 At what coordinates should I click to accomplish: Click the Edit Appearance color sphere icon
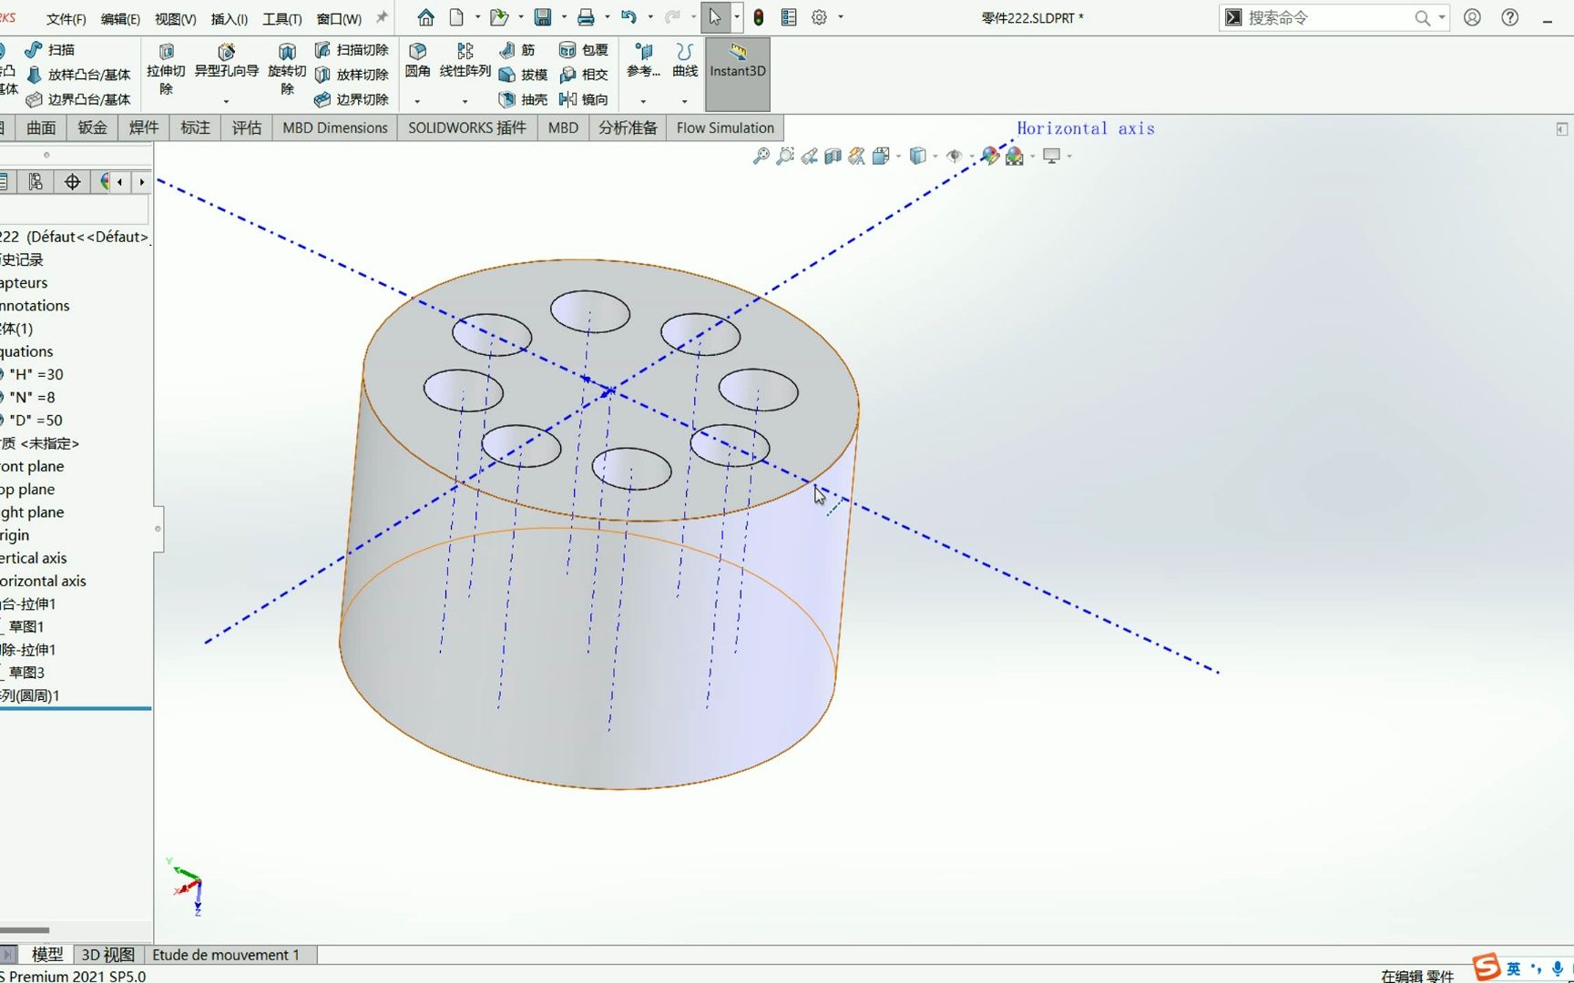point(990,156)
